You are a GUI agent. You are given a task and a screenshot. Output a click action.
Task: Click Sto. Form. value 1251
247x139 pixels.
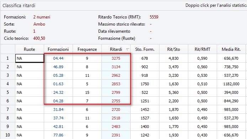coord(145,101)
